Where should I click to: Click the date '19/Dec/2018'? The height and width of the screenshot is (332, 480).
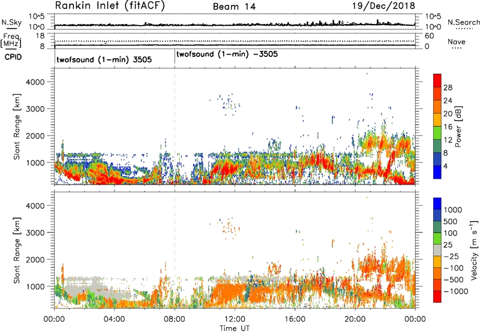pos(383,6)
